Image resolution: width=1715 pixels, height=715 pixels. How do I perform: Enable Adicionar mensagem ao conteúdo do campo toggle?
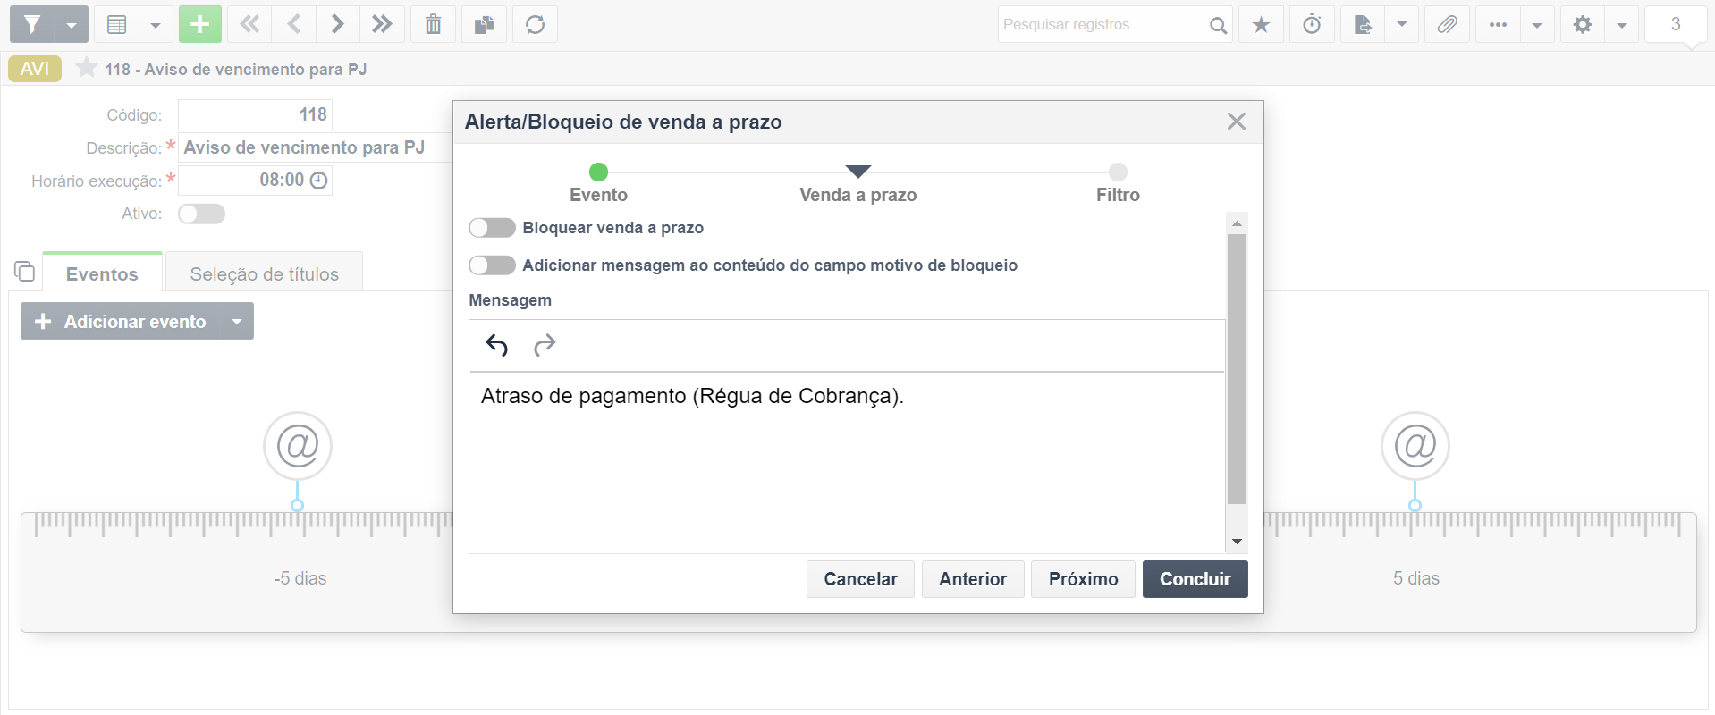(492, 265)
